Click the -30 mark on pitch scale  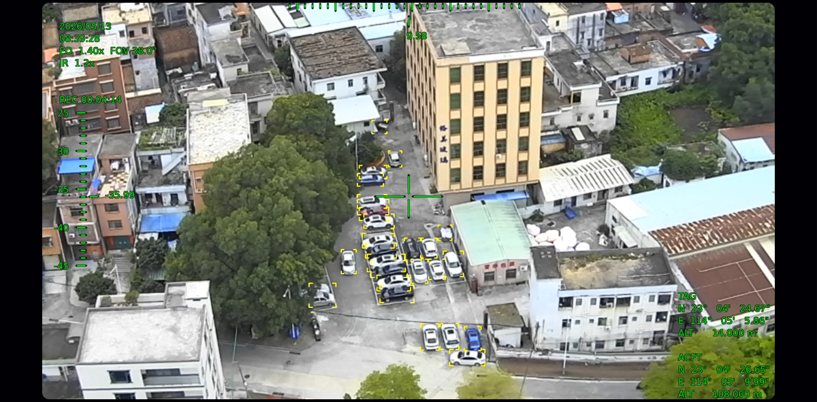coord(63,151)
